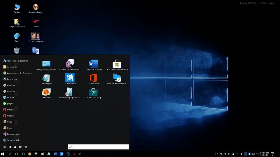This screenshot has height=157, width=280.
Task: Open the notepad icon on taskbar
Action: pyautogui.click(x=49, y=154)
